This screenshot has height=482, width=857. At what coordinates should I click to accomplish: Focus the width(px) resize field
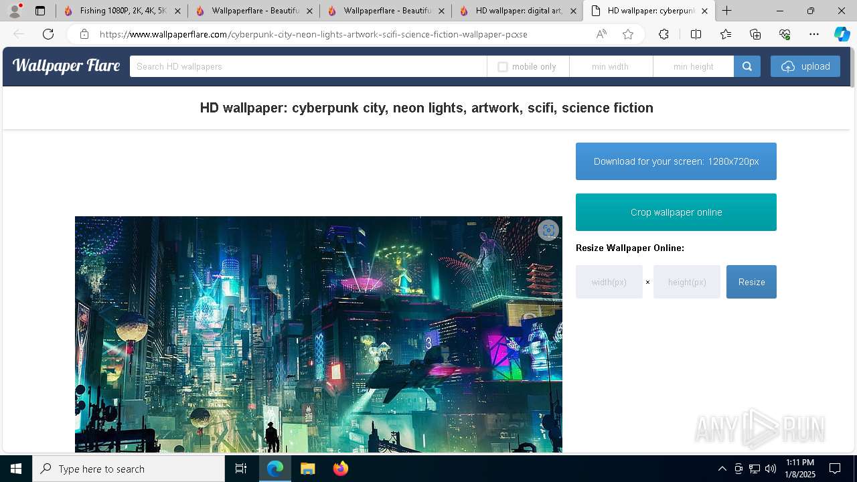[x=609, y=282]
